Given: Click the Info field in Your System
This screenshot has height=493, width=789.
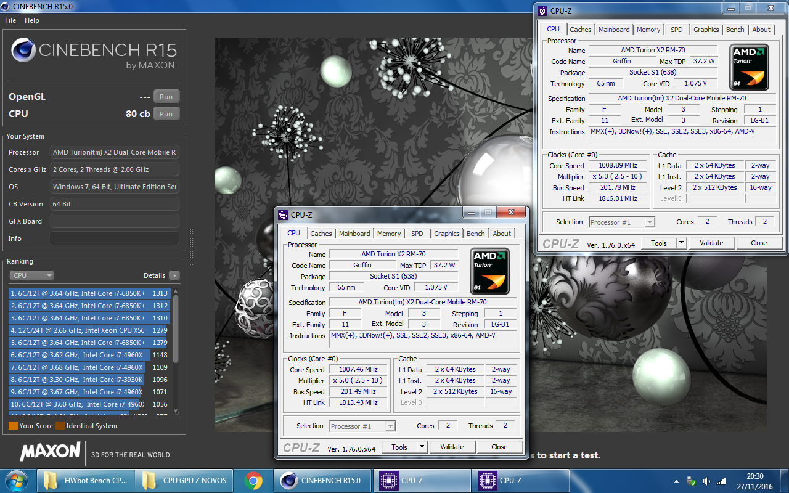Looking at the screenshot, I should [115, 238].
